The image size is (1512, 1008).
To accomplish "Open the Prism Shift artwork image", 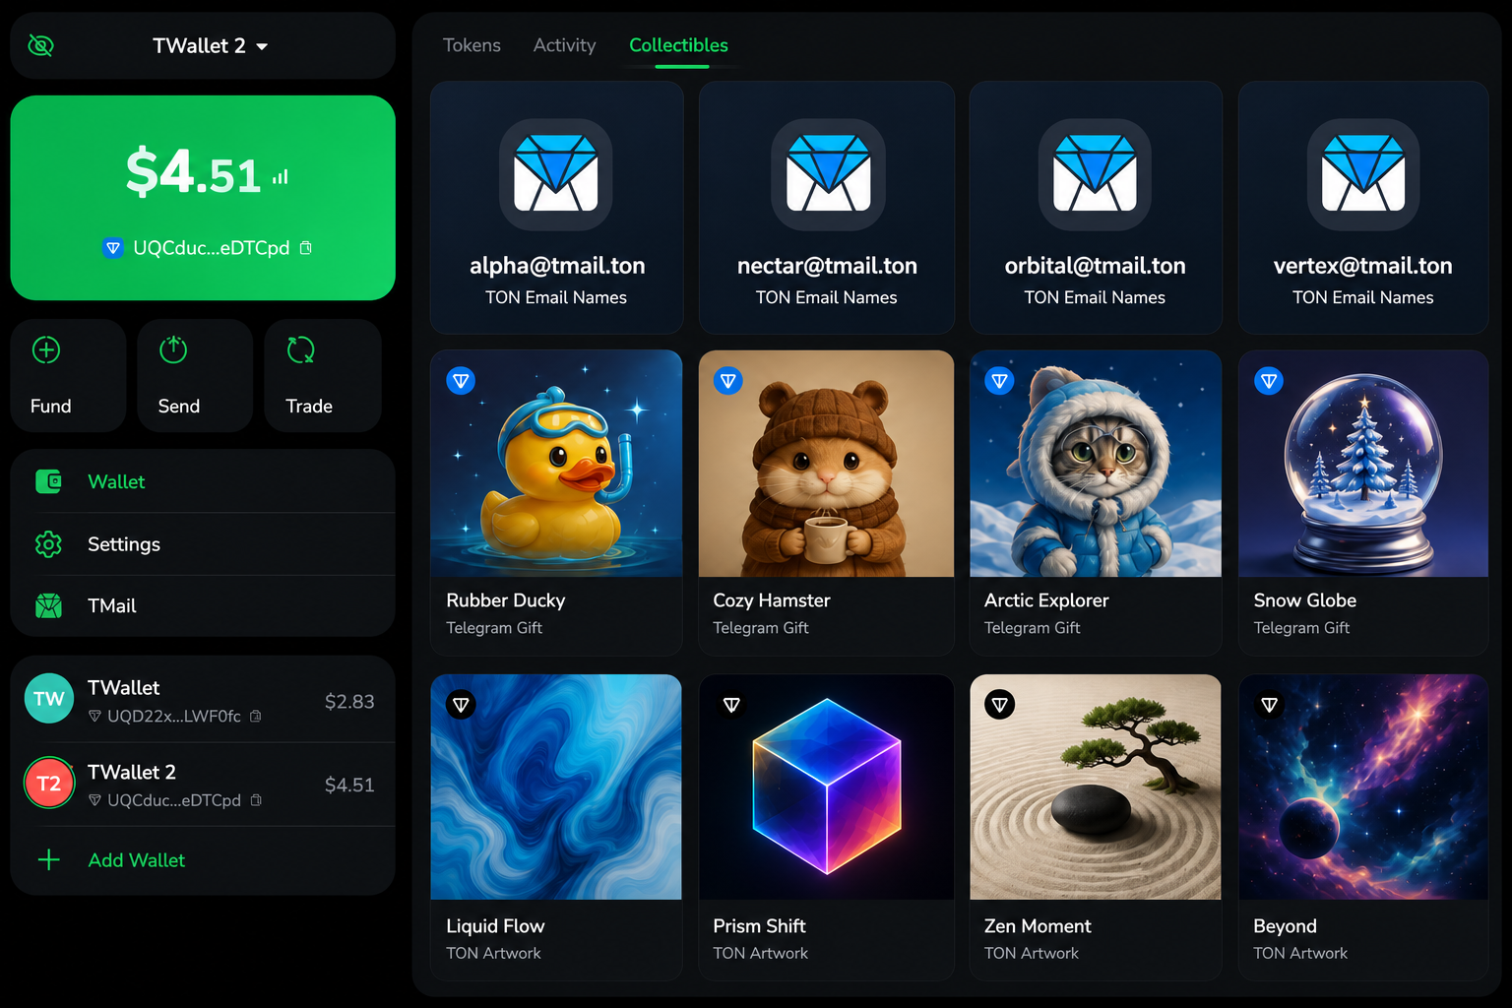I will click(x=827, y=787).
